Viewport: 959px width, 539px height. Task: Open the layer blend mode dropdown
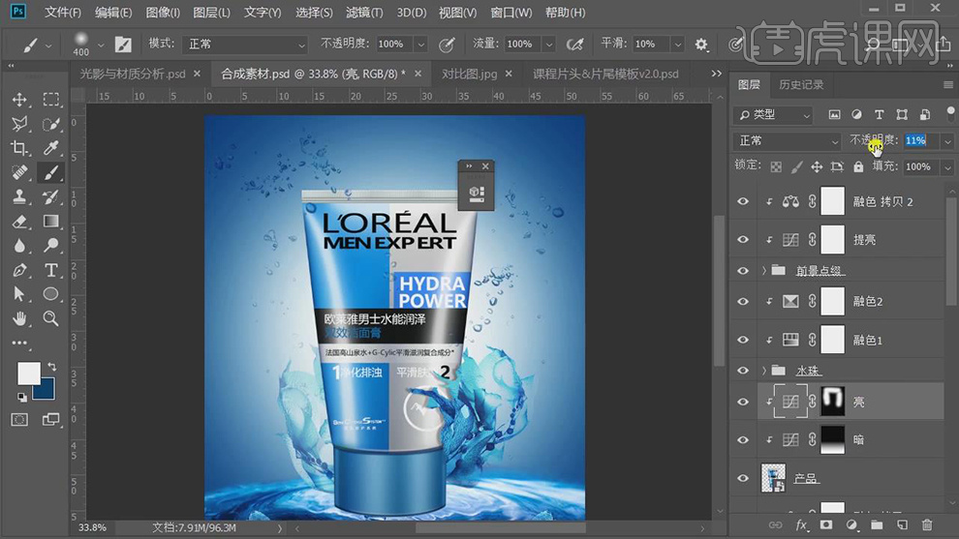coord(788,141)
